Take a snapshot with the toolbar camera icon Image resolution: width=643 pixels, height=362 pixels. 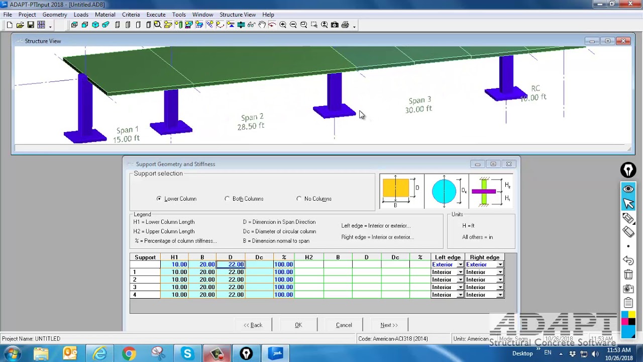[335, 25]
